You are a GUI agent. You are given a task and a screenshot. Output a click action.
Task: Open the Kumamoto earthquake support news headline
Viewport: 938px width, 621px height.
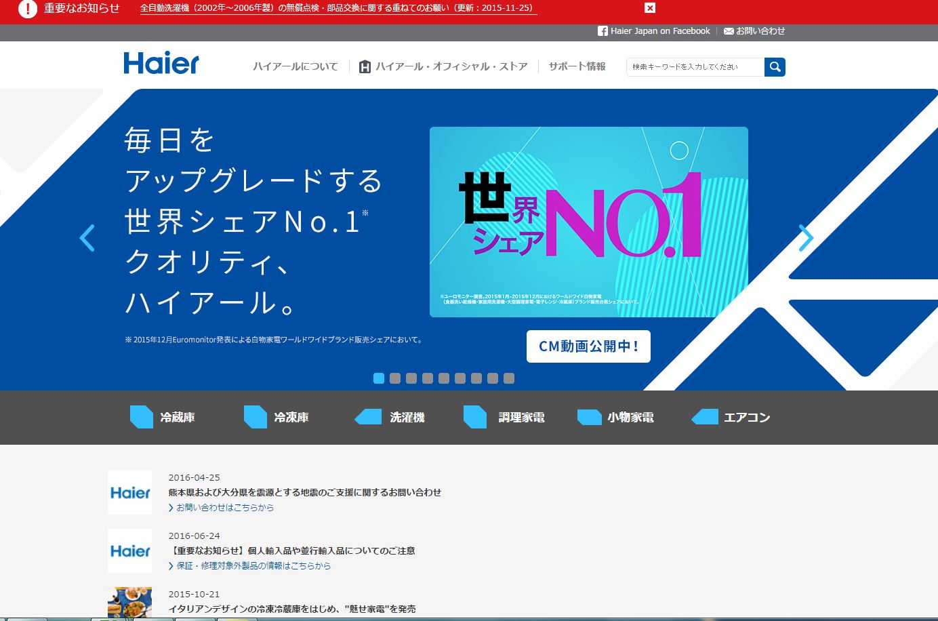(305, 492)
